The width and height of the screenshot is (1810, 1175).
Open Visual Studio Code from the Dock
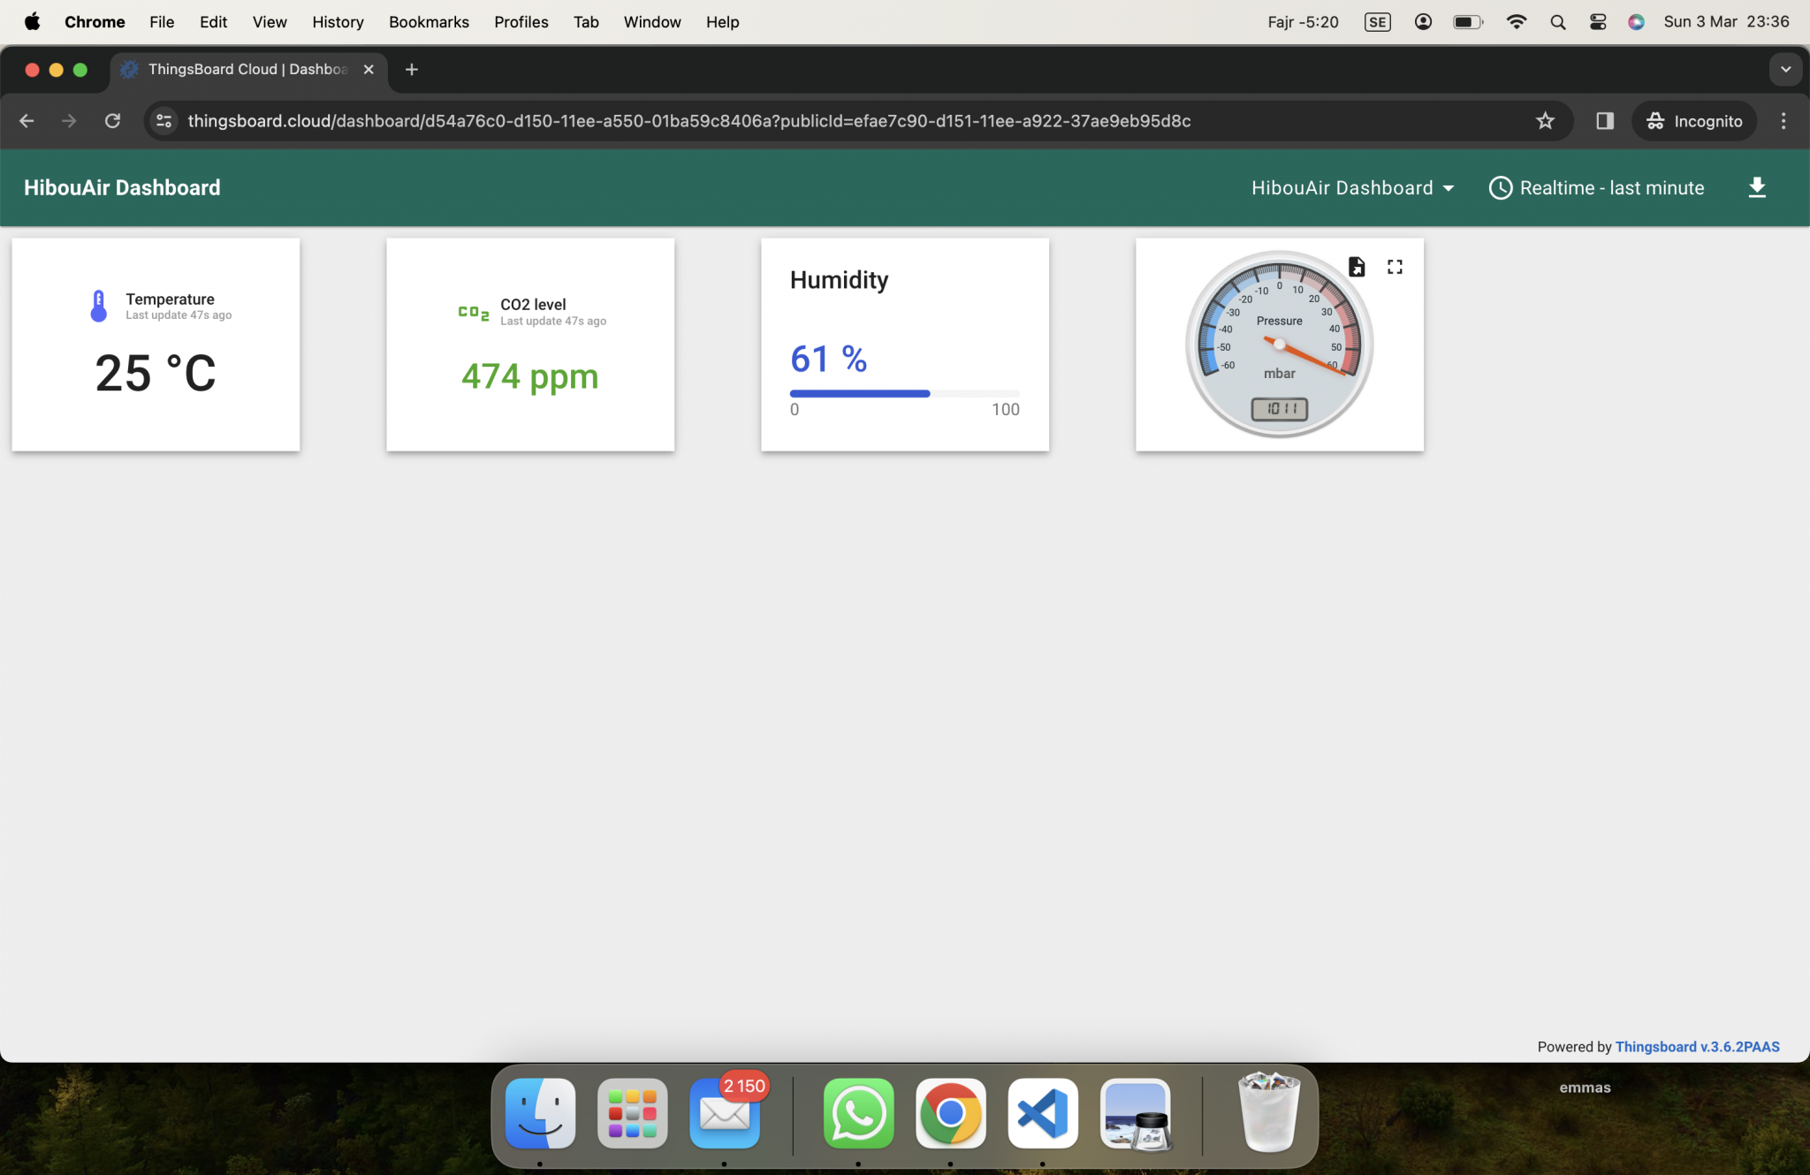1042,1113
